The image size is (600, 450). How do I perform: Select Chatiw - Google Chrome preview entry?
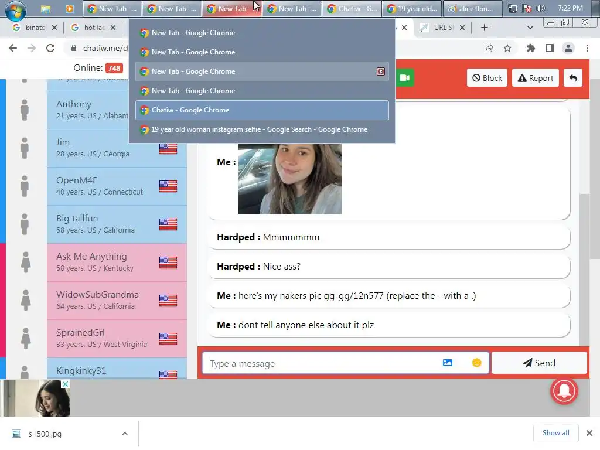click(x=262, y=110)
